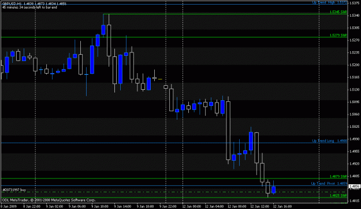Click the "9 Jan 10:00" time axis label
The image size is (361, 209).
(100, 206)
